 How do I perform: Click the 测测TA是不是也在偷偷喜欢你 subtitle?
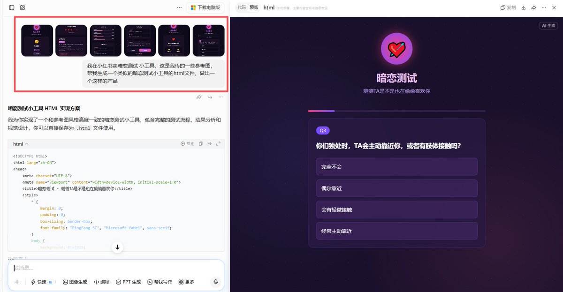pos(396,91)
